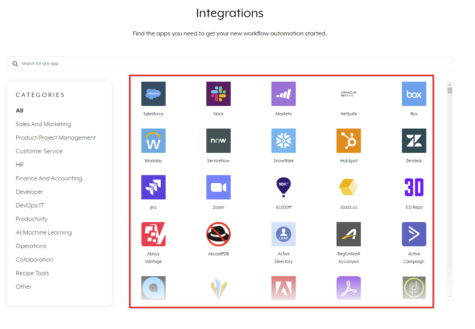Open the Box integration icon
The height and width of the screenshot is (329, 475).
coord(414,94)
